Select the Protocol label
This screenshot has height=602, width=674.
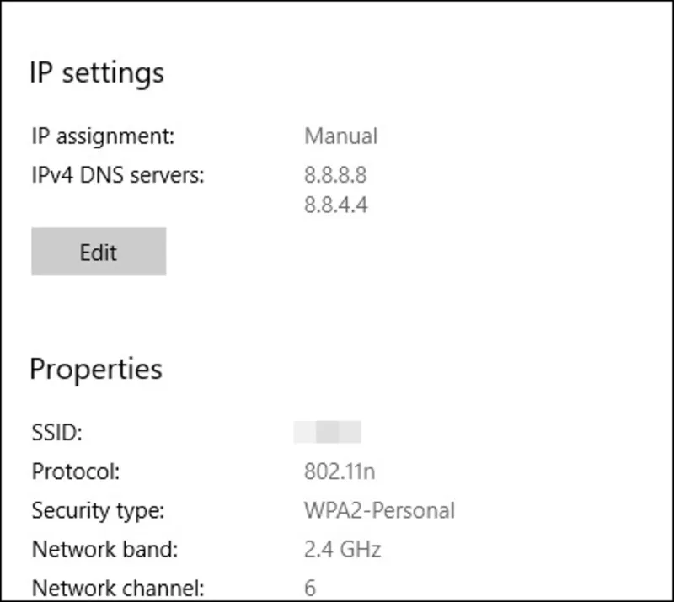coord(76,471)
